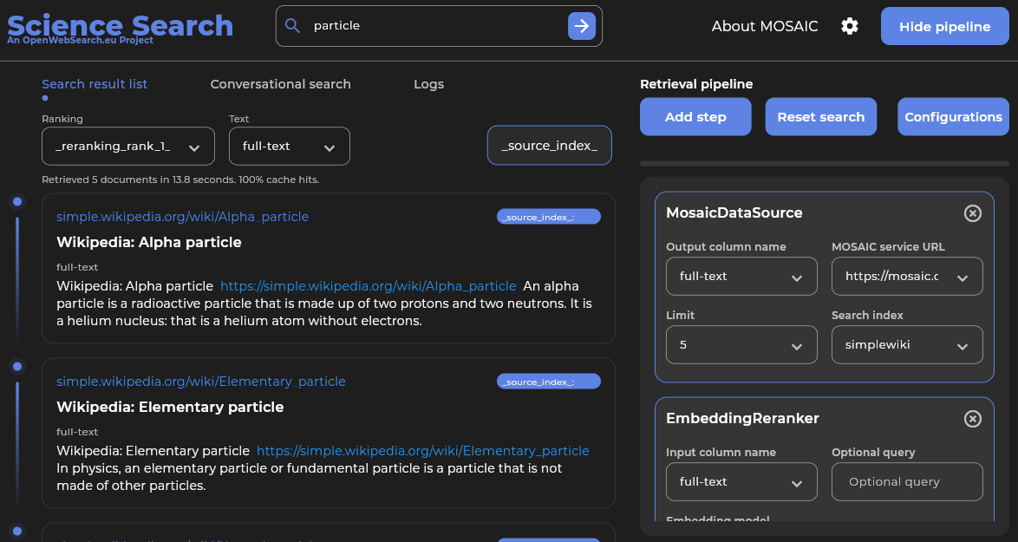Switch to Conversational search tab
This screenshot has height=542, width=1018.
(280, 84)
